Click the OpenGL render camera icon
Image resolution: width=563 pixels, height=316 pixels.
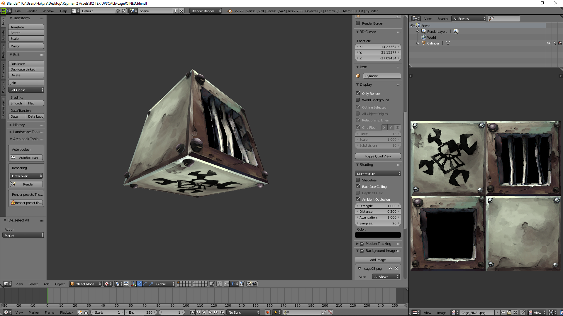pos(249,284)
